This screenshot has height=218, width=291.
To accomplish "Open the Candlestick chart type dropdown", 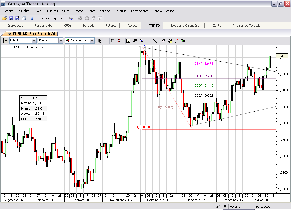I will click(x=92, y=40).
